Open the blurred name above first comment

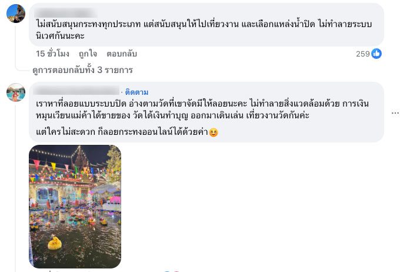pos(66,12)
